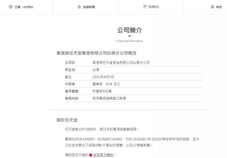227x158 pixels.
Task: Click the plus icon beside 主機・amiibo
Action: point(11,7)
